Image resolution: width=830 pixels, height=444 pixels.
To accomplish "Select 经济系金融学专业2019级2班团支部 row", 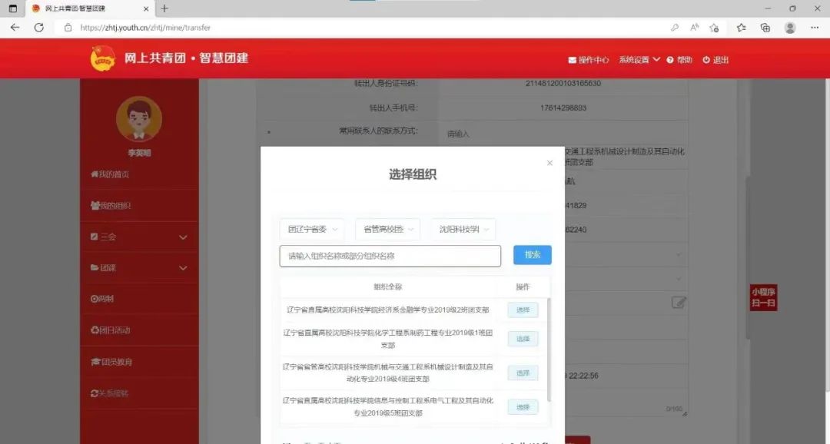I will click(523, 310).
